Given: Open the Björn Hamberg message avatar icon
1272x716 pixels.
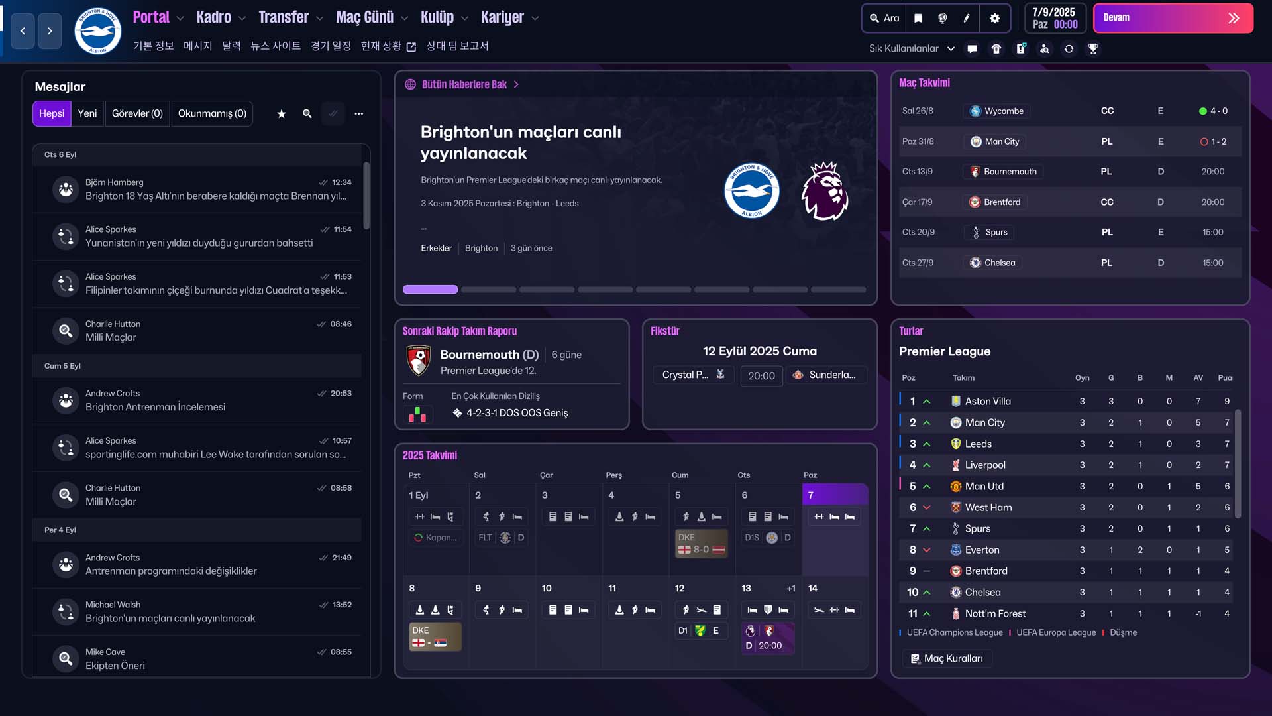Looking at the screenshot, I should [66, 189].
